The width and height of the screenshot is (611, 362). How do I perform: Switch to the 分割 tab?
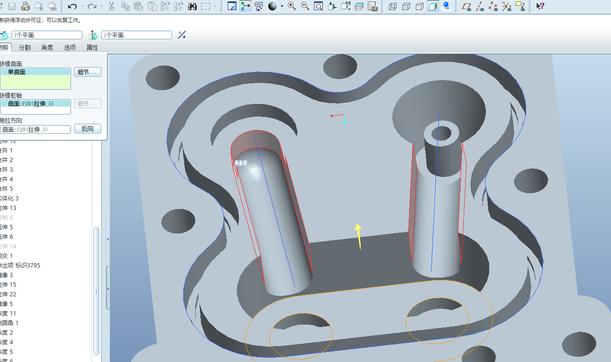[x=24, y=47]
